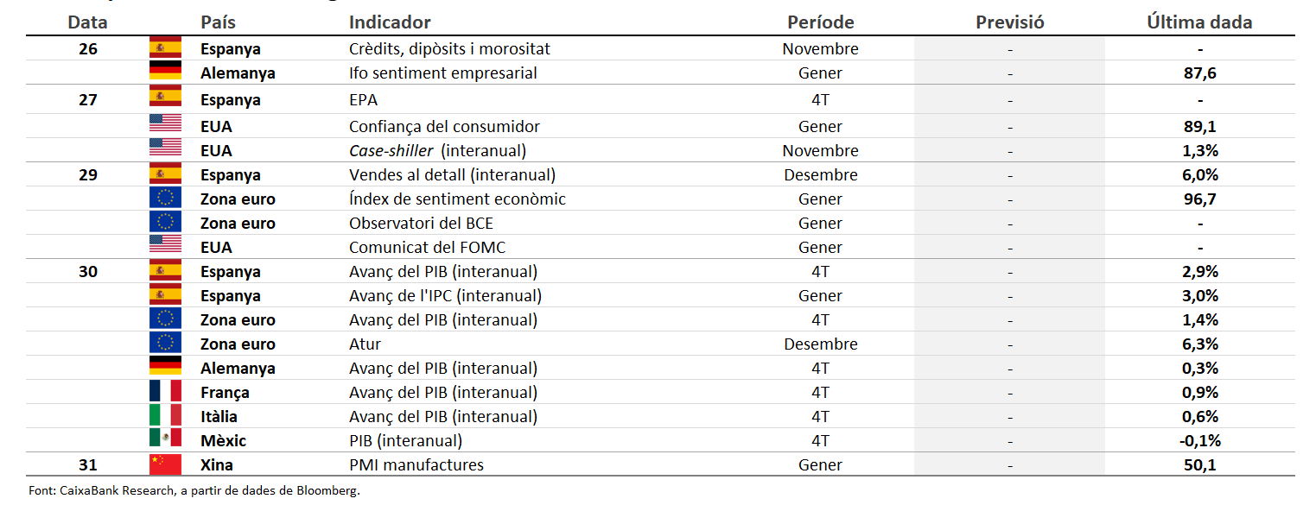This screenshot has height=505, width=1316.
Task: Click the Spain flag in the EPA row
Action: pos(165,98)
